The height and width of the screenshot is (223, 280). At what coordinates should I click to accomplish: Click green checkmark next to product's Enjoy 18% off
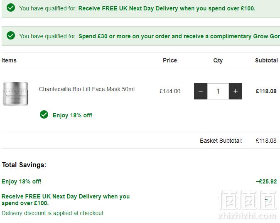44,114
